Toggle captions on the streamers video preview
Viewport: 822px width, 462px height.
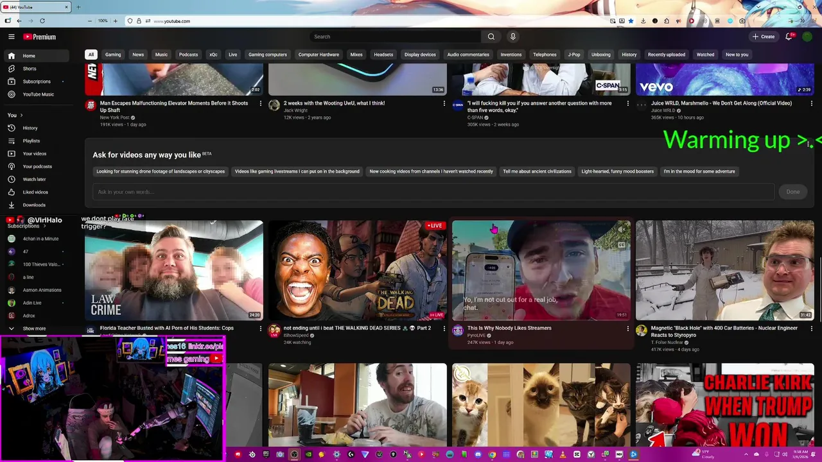(x=621, y=245)
